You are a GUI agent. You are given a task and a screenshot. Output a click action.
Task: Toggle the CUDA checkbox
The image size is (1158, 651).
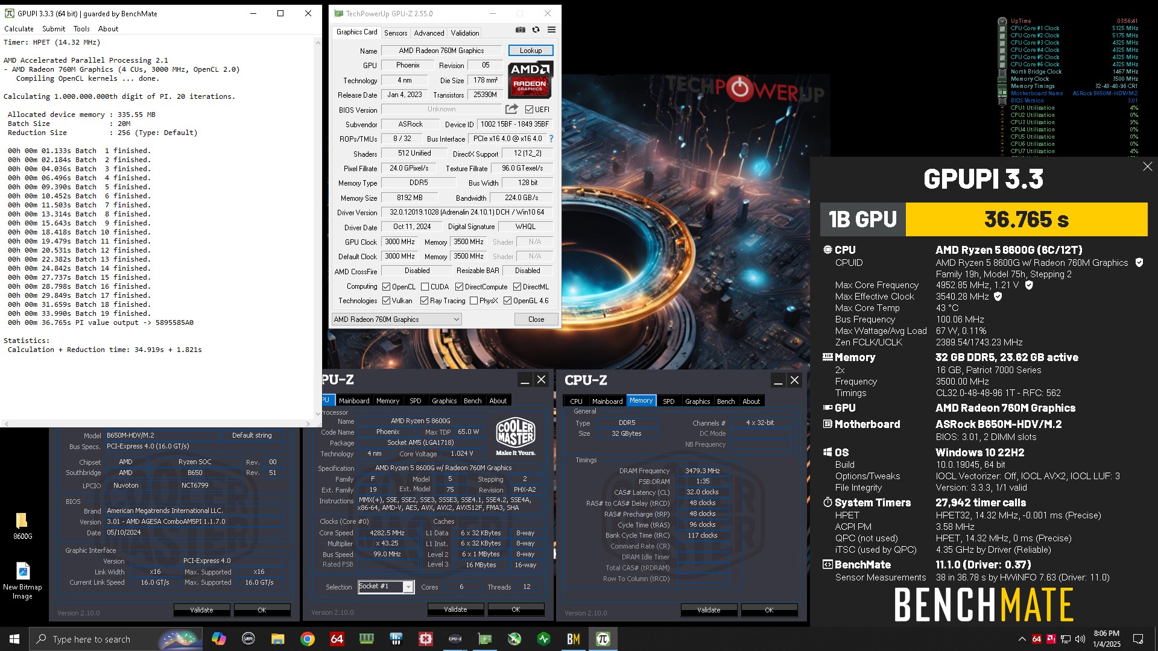click(425, 287)
